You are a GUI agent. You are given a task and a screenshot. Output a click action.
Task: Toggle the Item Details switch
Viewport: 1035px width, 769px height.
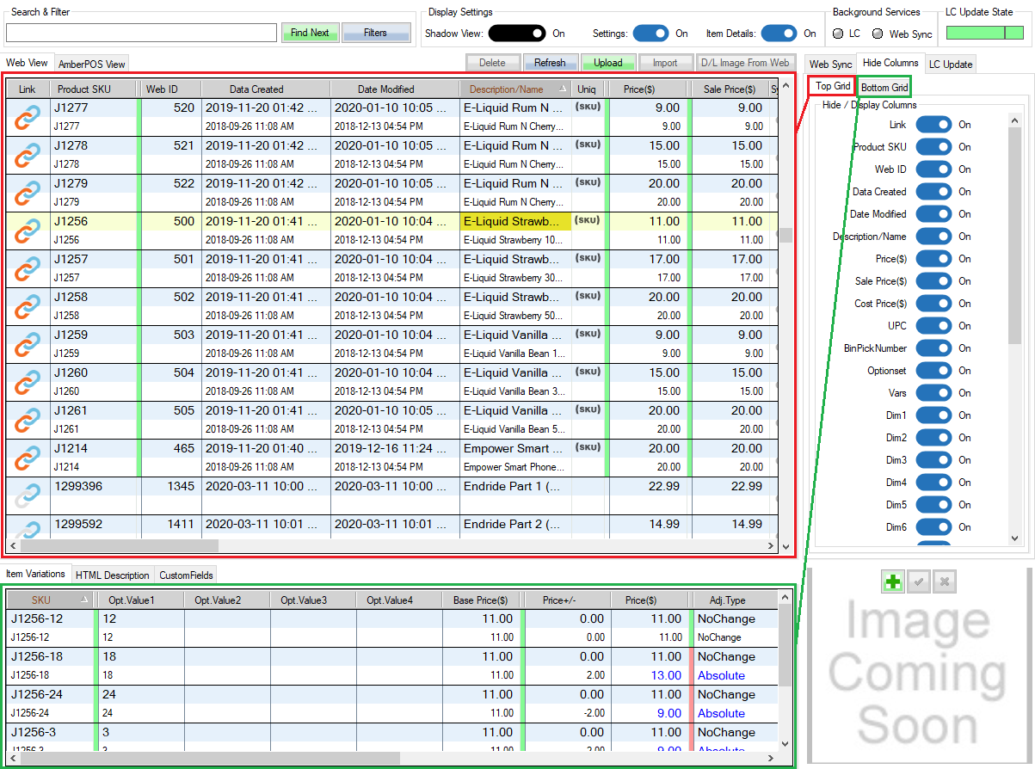(x=779, y=34)
